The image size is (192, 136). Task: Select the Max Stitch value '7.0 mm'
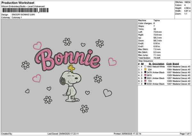[x=157, y=49]
